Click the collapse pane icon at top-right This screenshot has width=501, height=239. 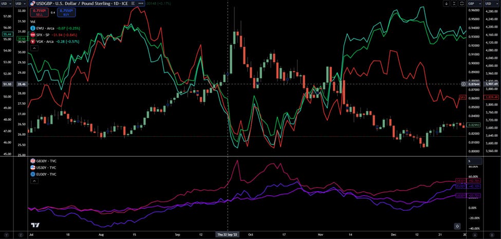(454, 4)
